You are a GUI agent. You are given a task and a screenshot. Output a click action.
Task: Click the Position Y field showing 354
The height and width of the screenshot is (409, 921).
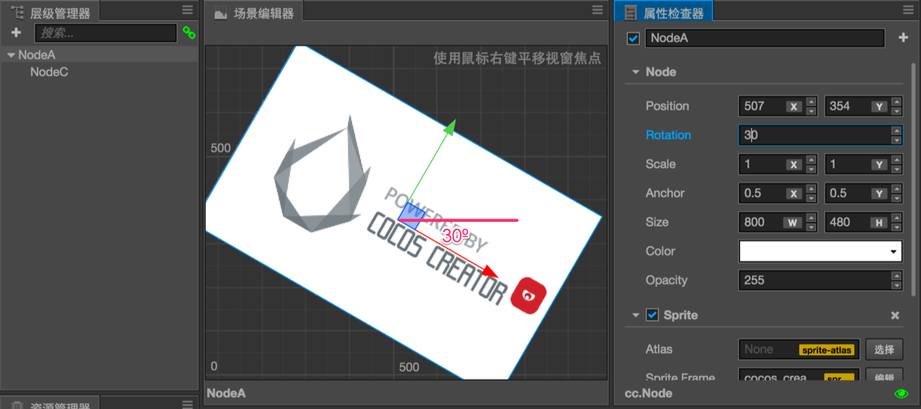pyautogui.click(x=857, y=106)
